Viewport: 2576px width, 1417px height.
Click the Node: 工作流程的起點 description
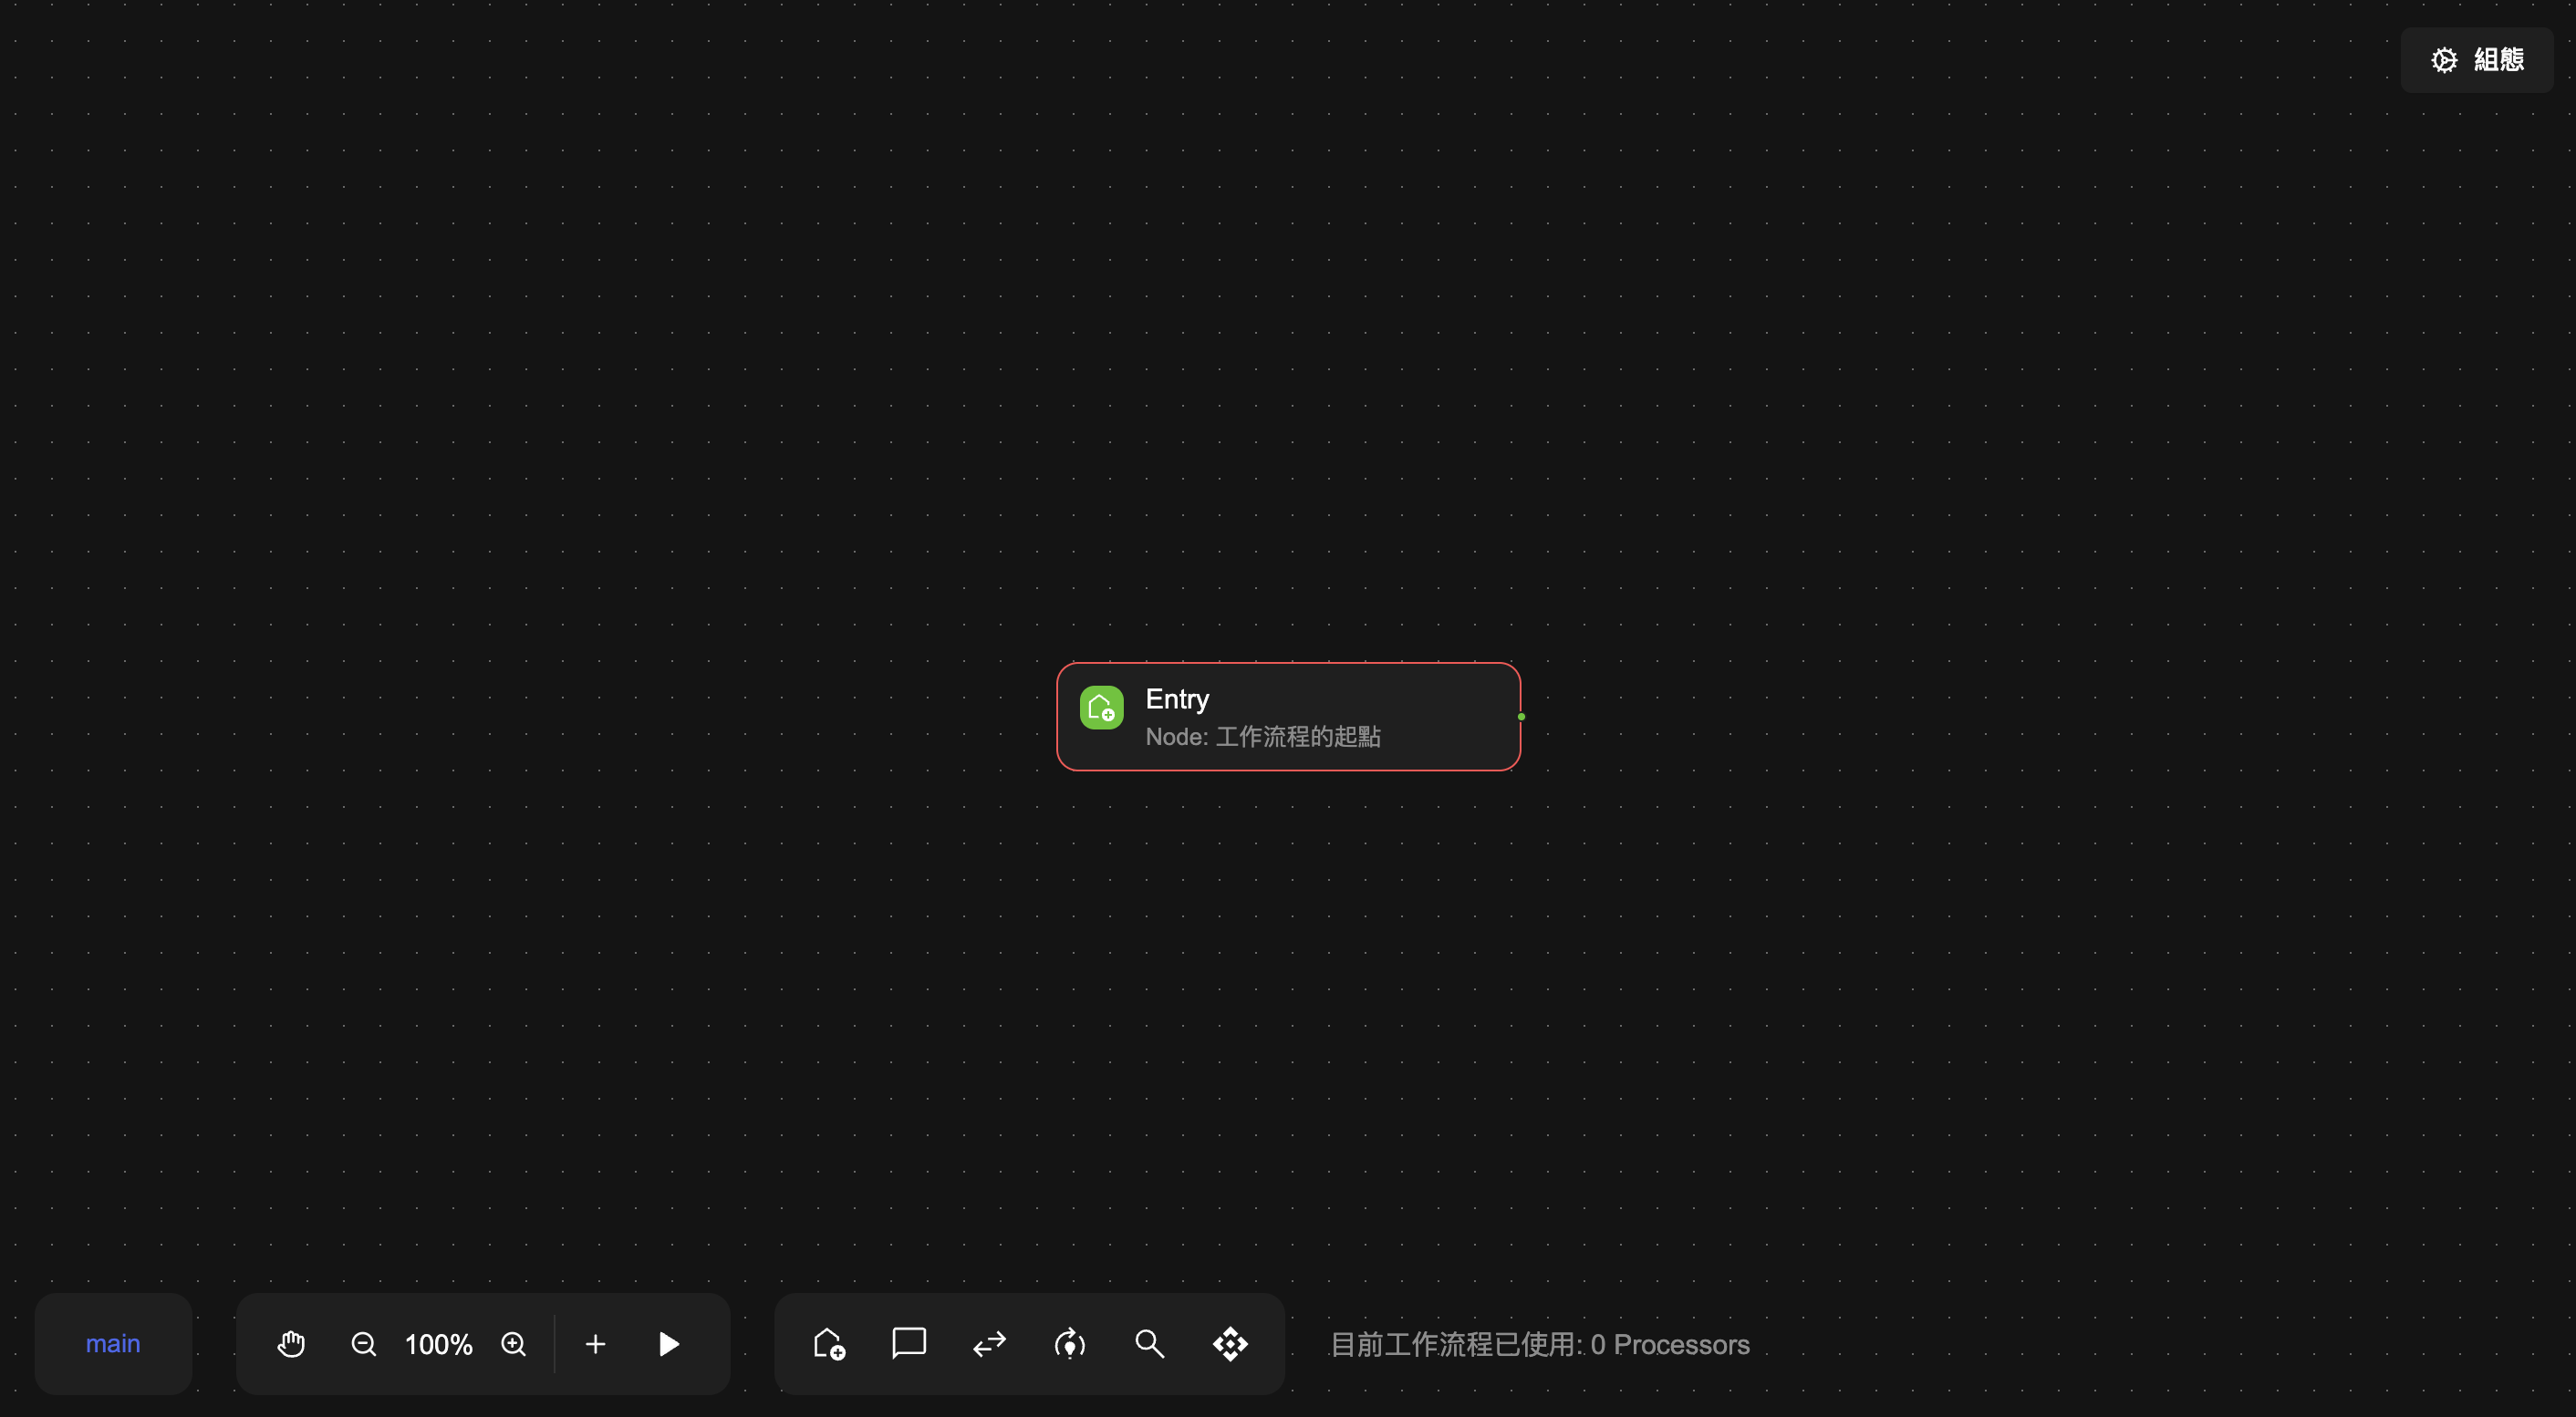coord(1264,737)
